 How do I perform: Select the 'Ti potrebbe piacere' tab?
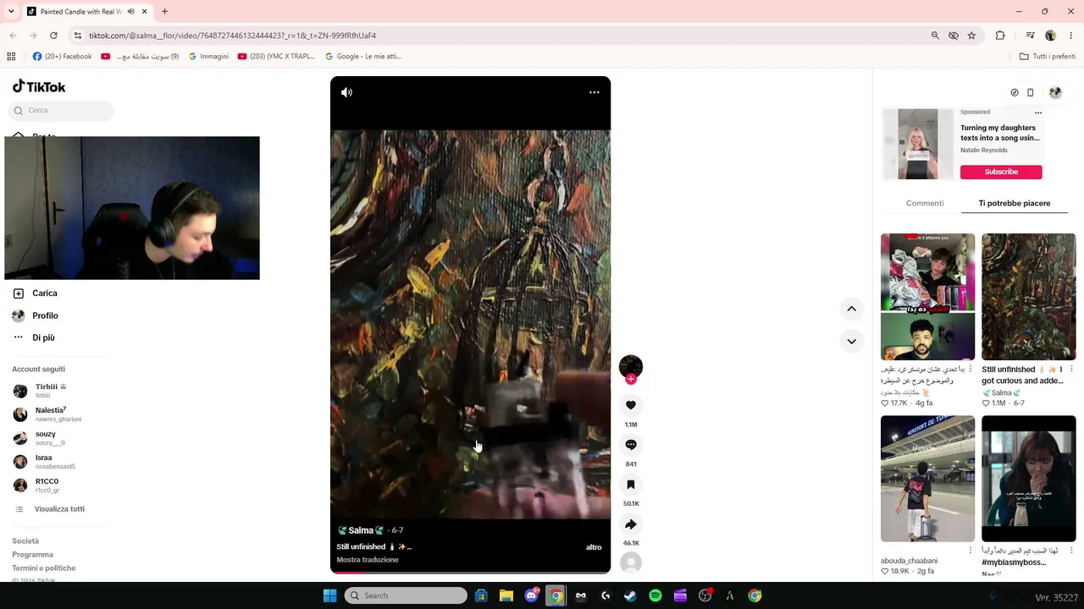[1015, 203]
